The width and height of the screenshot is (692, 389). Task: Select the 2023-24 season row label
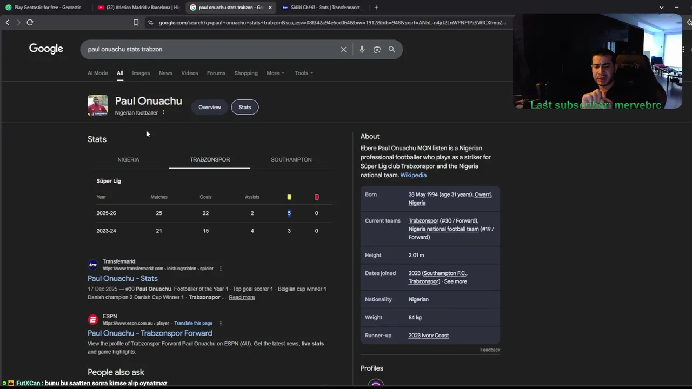coord(106,231)
